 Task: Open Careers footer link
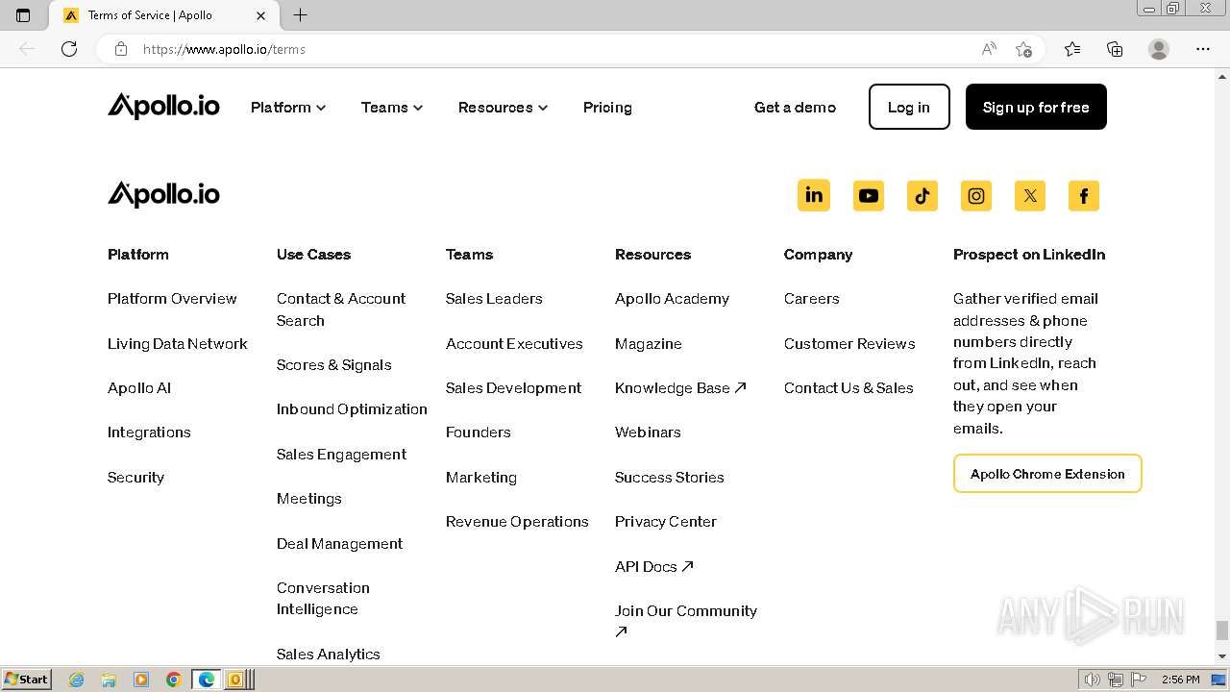pyautogui.click(x=812, y=299)
